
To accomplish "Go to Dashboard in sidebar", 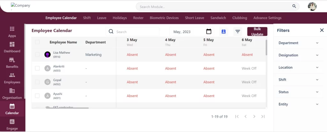I will (12, 47).
